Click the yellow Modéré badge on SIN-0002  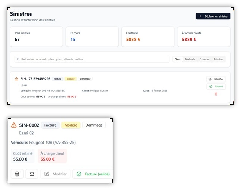click(71, 125)
